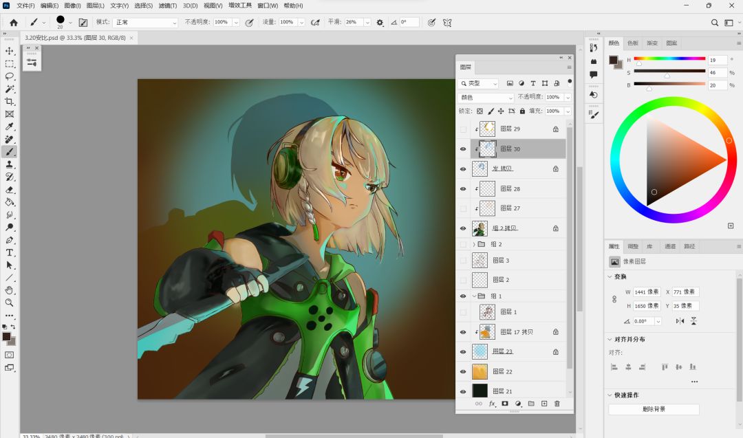743x438 pixels.
Task: Collapse the 组 1 layer group
Action: 474,296
